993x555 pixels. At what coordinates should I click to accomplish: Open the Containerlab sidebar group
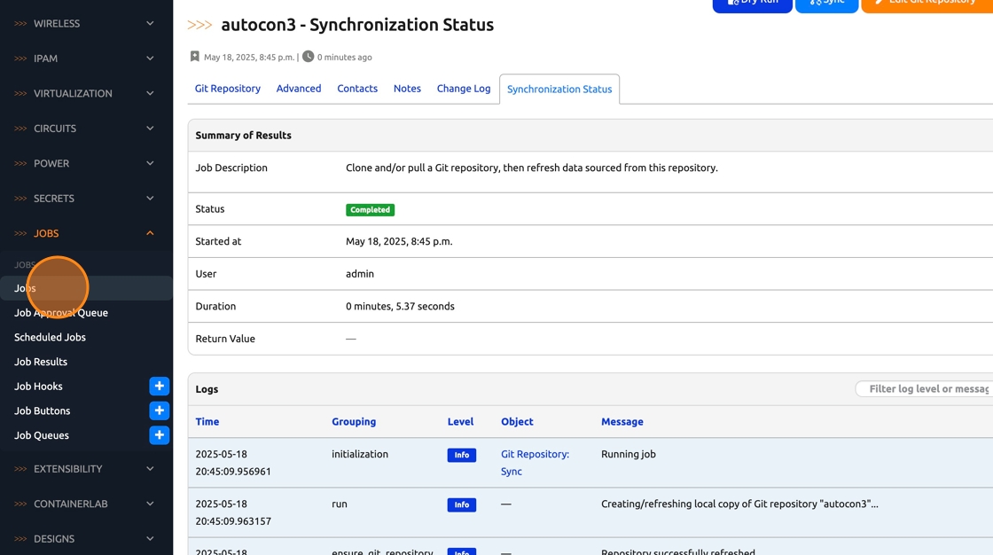[x=86, y=504]
